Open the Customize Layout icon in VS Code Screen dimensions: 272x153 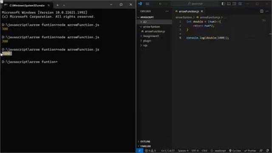pyautogui.click(x=240, y=4)
